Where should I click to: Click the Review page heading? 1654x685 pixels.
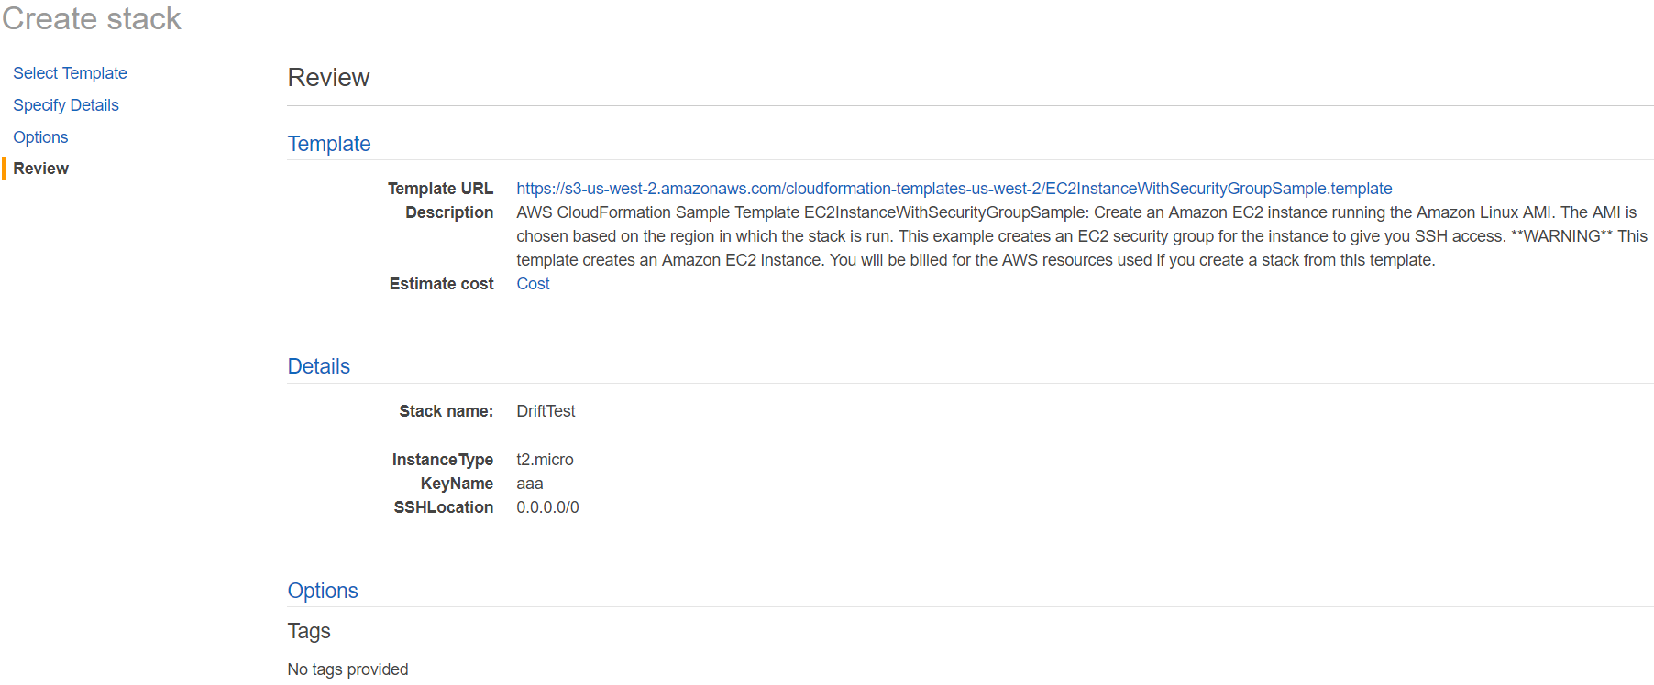tap(328, 78)
